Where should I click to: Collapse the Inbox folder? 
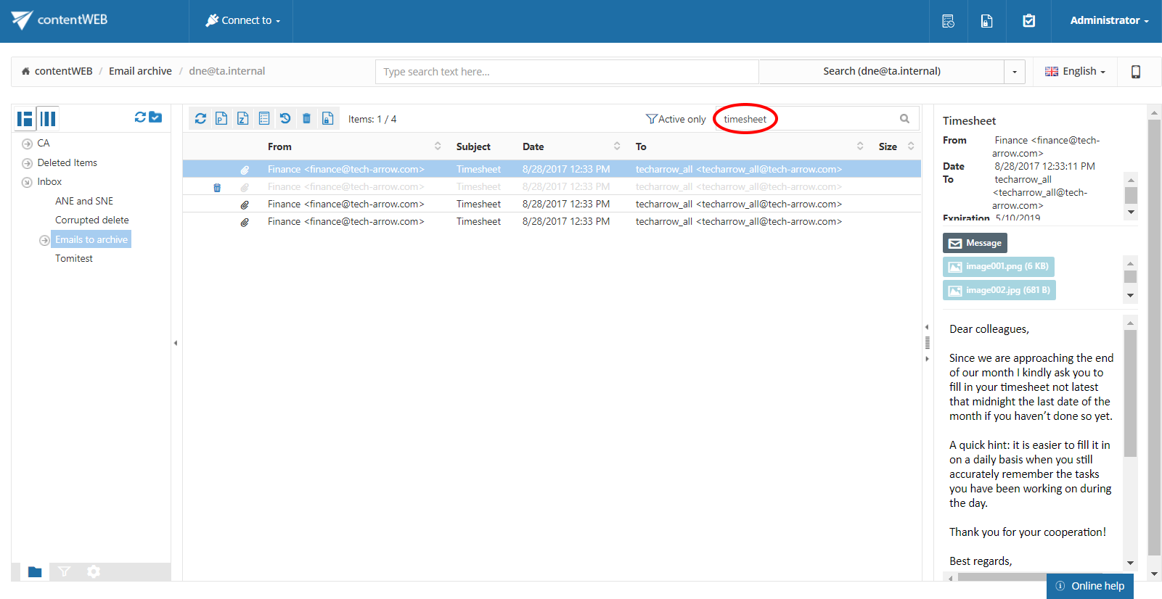tap(27, 182)
